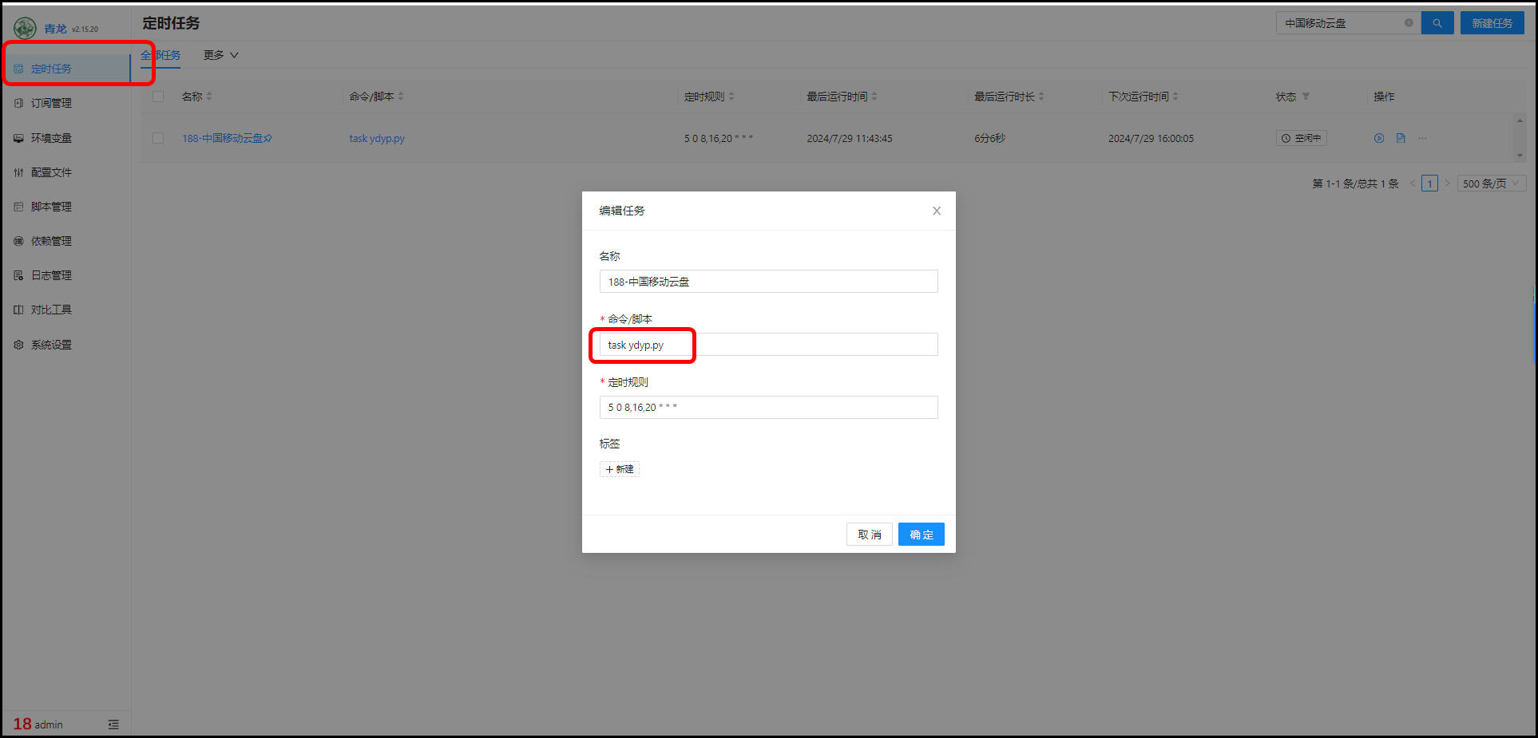Clear the search box with the x icon

[x=1409, y=23]
